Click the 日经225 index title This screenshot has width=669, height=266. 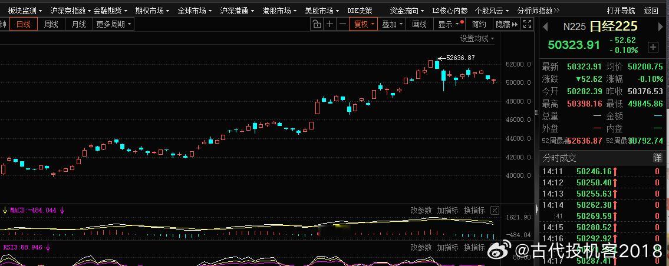tap(614, 26)
